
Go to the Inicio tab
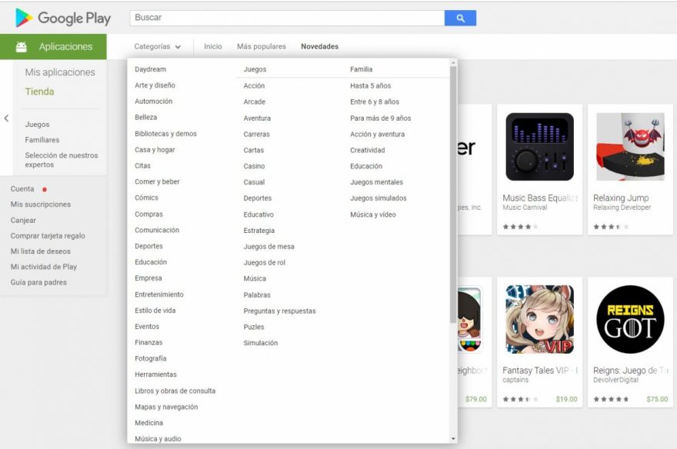213,47
